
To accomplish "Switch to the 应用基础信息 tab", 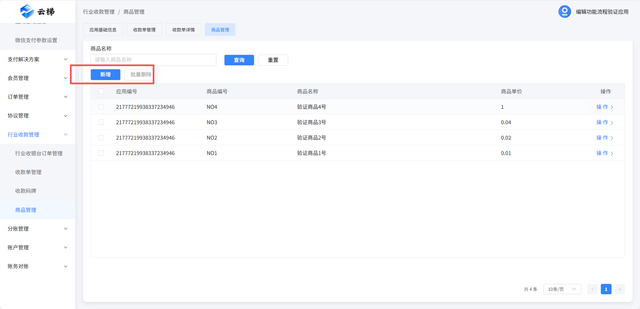I will pos(103,30).
